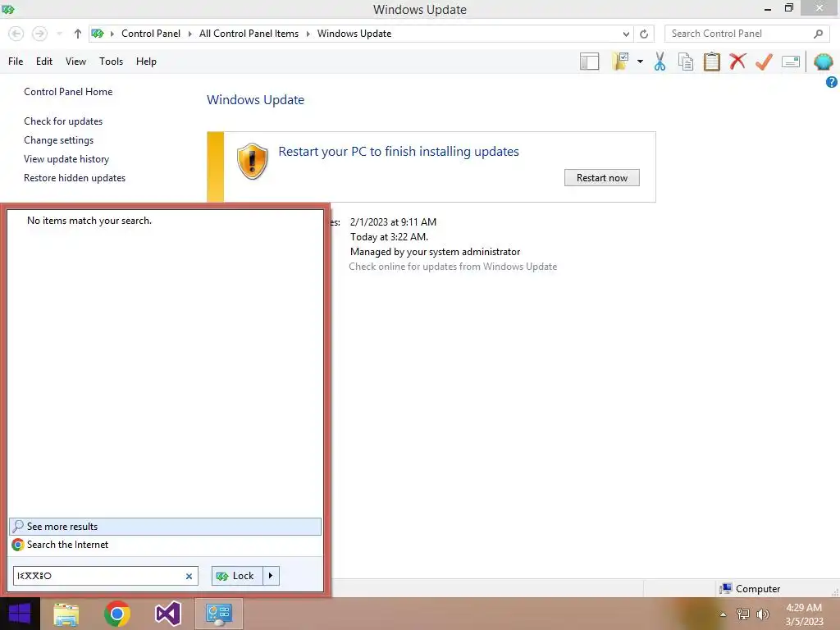Open the Edit menu
Viewport: 840px width, 630px height.
tap(44, 61)
